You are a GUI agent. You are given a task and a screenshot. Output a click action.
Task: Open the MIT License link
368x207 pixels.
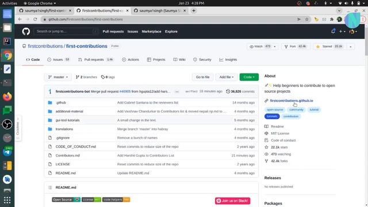point(280,133)
